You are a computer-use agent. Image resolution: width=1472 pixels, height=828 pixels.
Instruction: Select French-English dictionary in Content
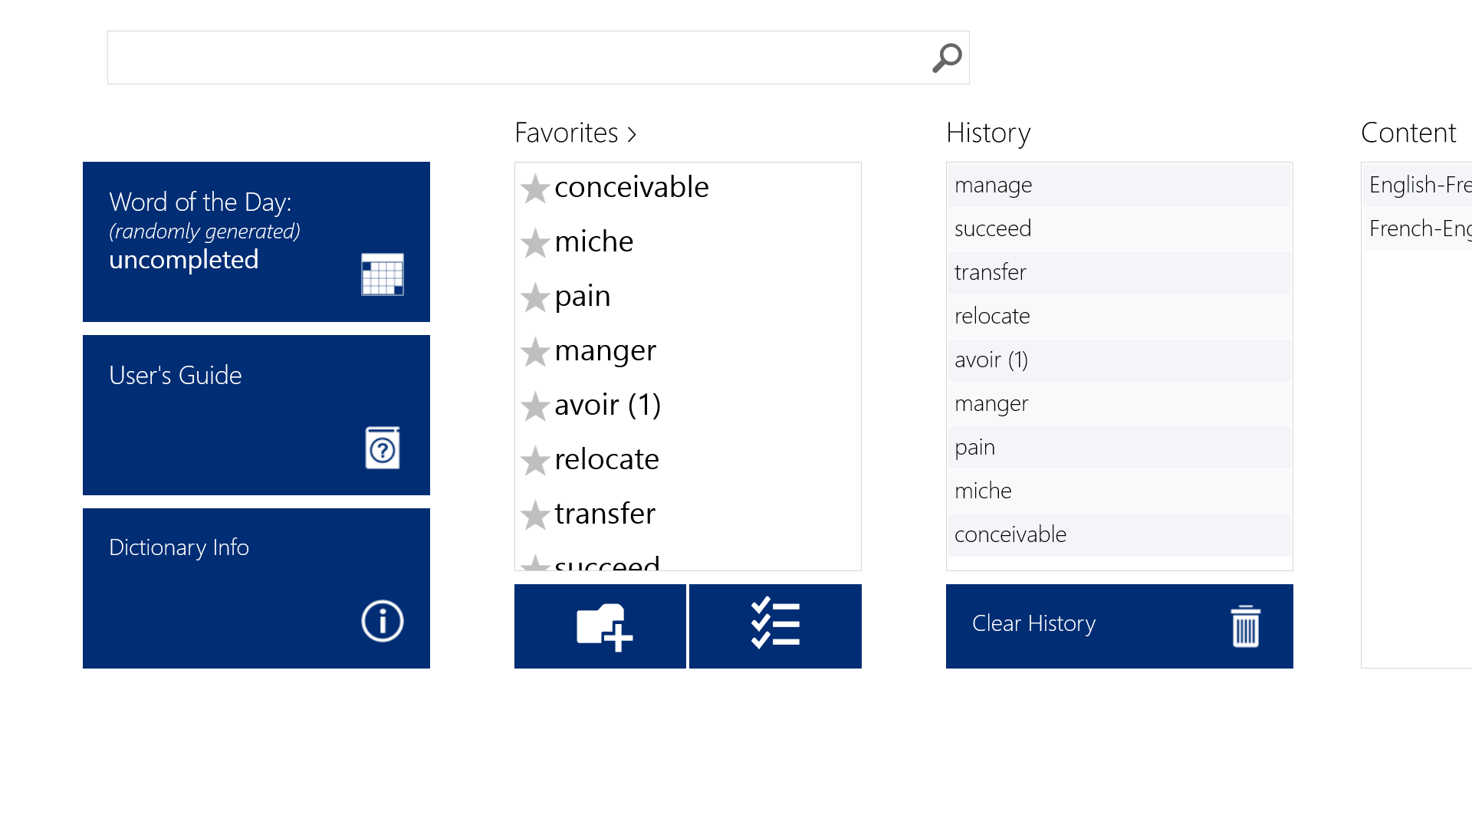coord(1418,228)
